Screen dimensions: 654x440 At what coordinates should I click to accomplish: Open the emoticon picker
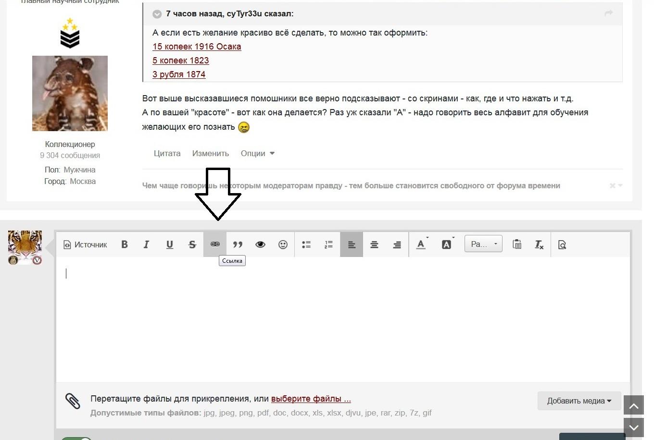pos(283,244)
